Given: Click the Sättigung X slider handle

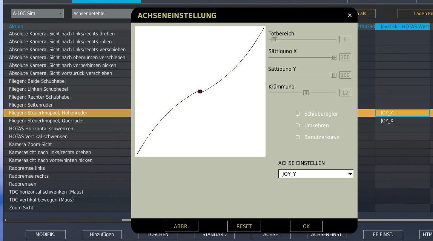Looking at the screenshot, I should (x=333, y=57).
